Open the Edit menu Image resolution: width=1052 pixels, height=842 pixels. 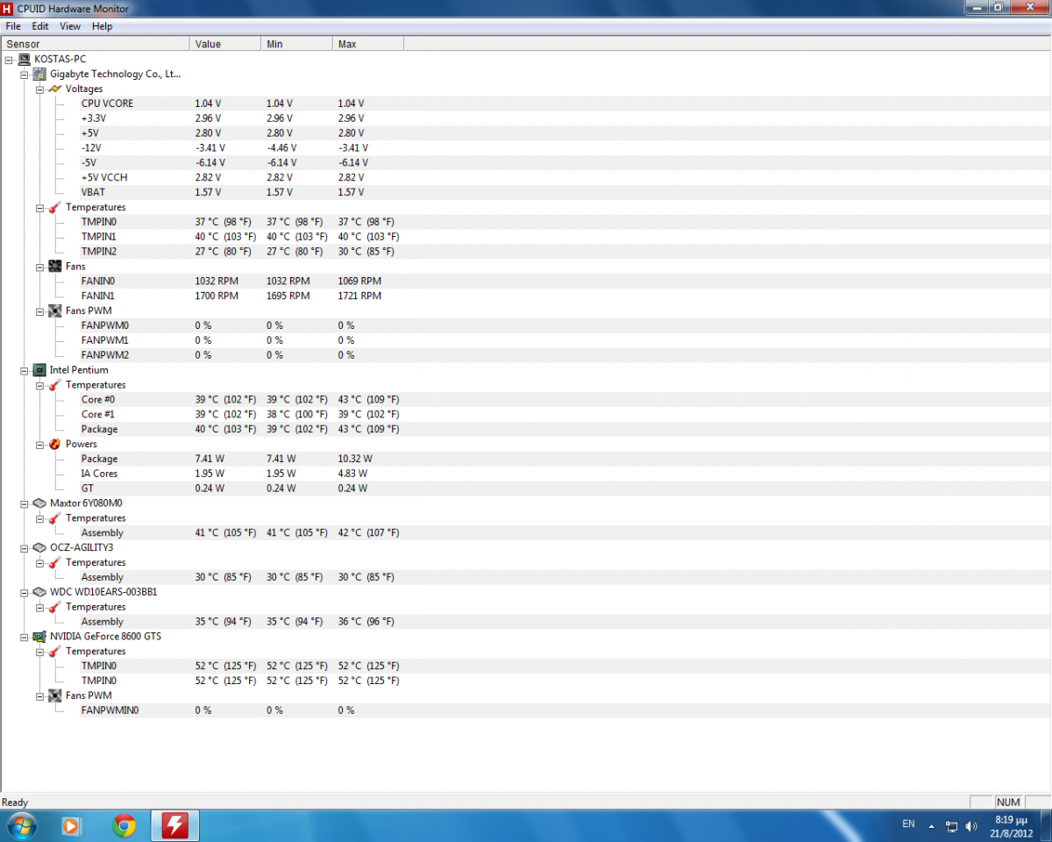pos(40,26)
